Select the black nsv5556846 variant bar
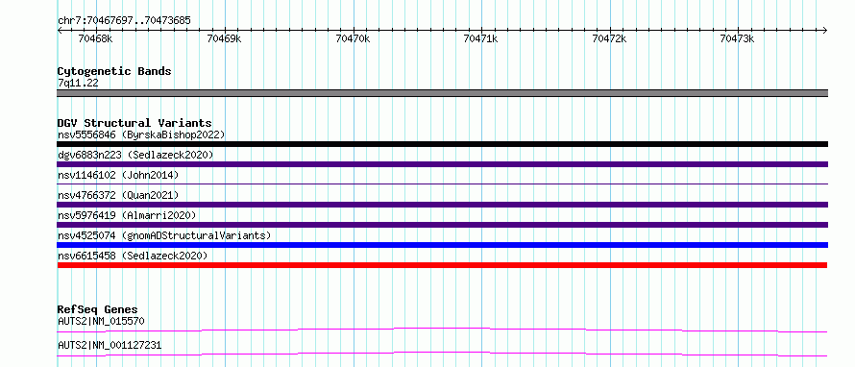 442,144
